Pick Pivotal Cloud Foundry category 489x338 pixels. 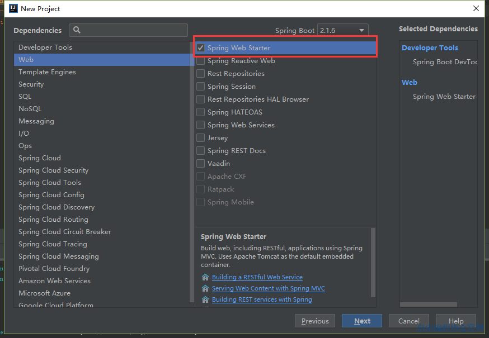[102, 269]
